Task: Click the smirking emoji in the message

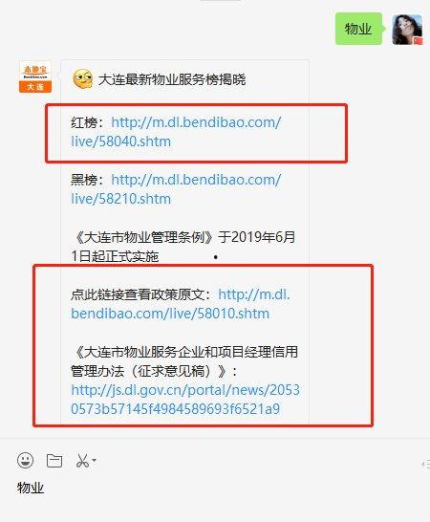Action: (x=82, y=79)
